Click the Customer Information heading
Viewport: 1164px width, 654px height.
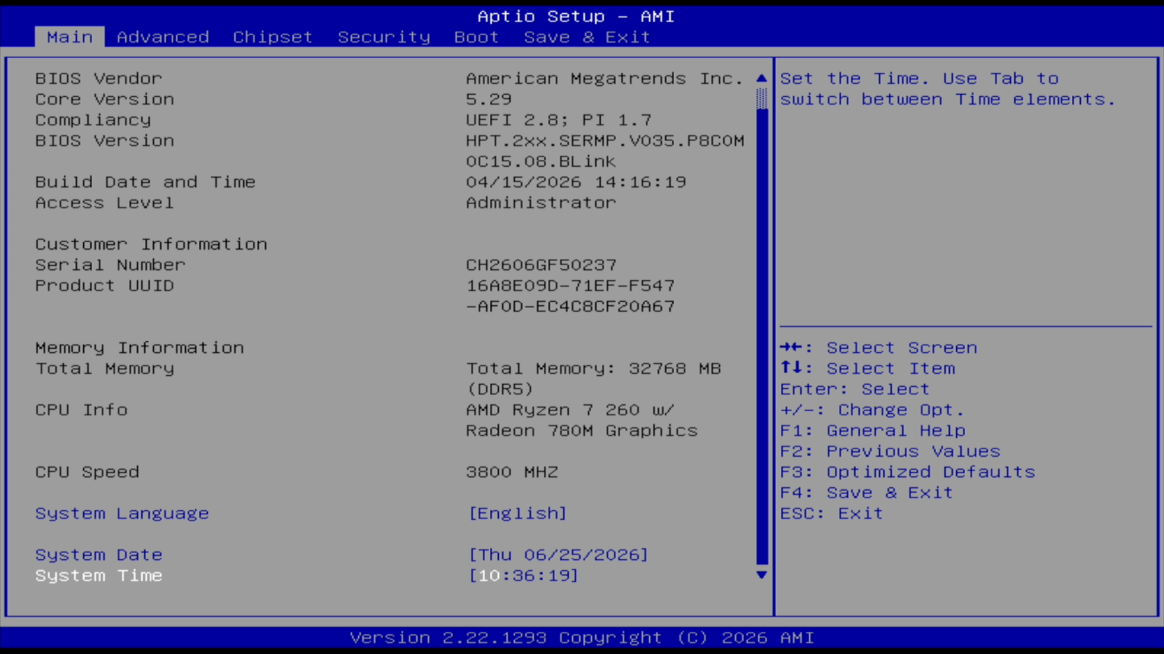[151, 244]
